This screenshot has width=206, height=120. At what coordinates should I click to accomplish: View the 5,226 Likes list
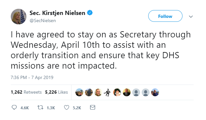(x=56, y=92)
